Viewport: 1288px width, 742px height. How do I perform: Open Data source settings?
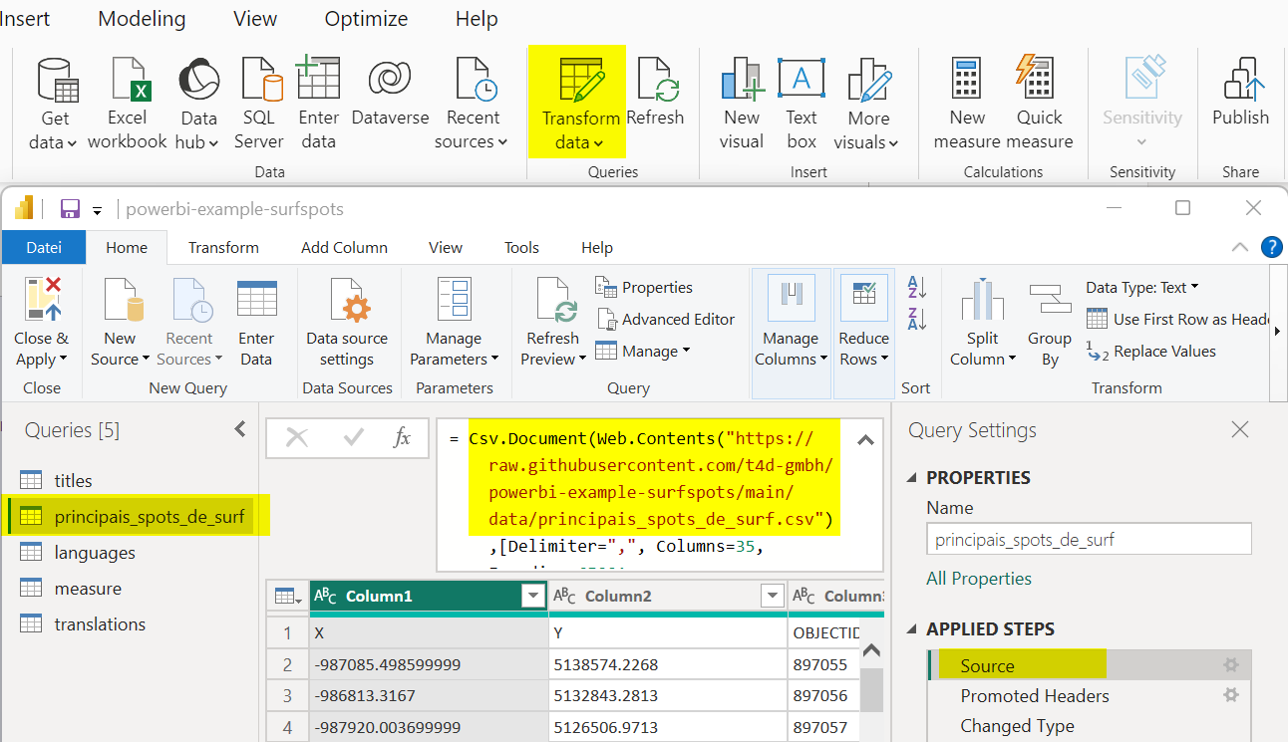(347, 323)
